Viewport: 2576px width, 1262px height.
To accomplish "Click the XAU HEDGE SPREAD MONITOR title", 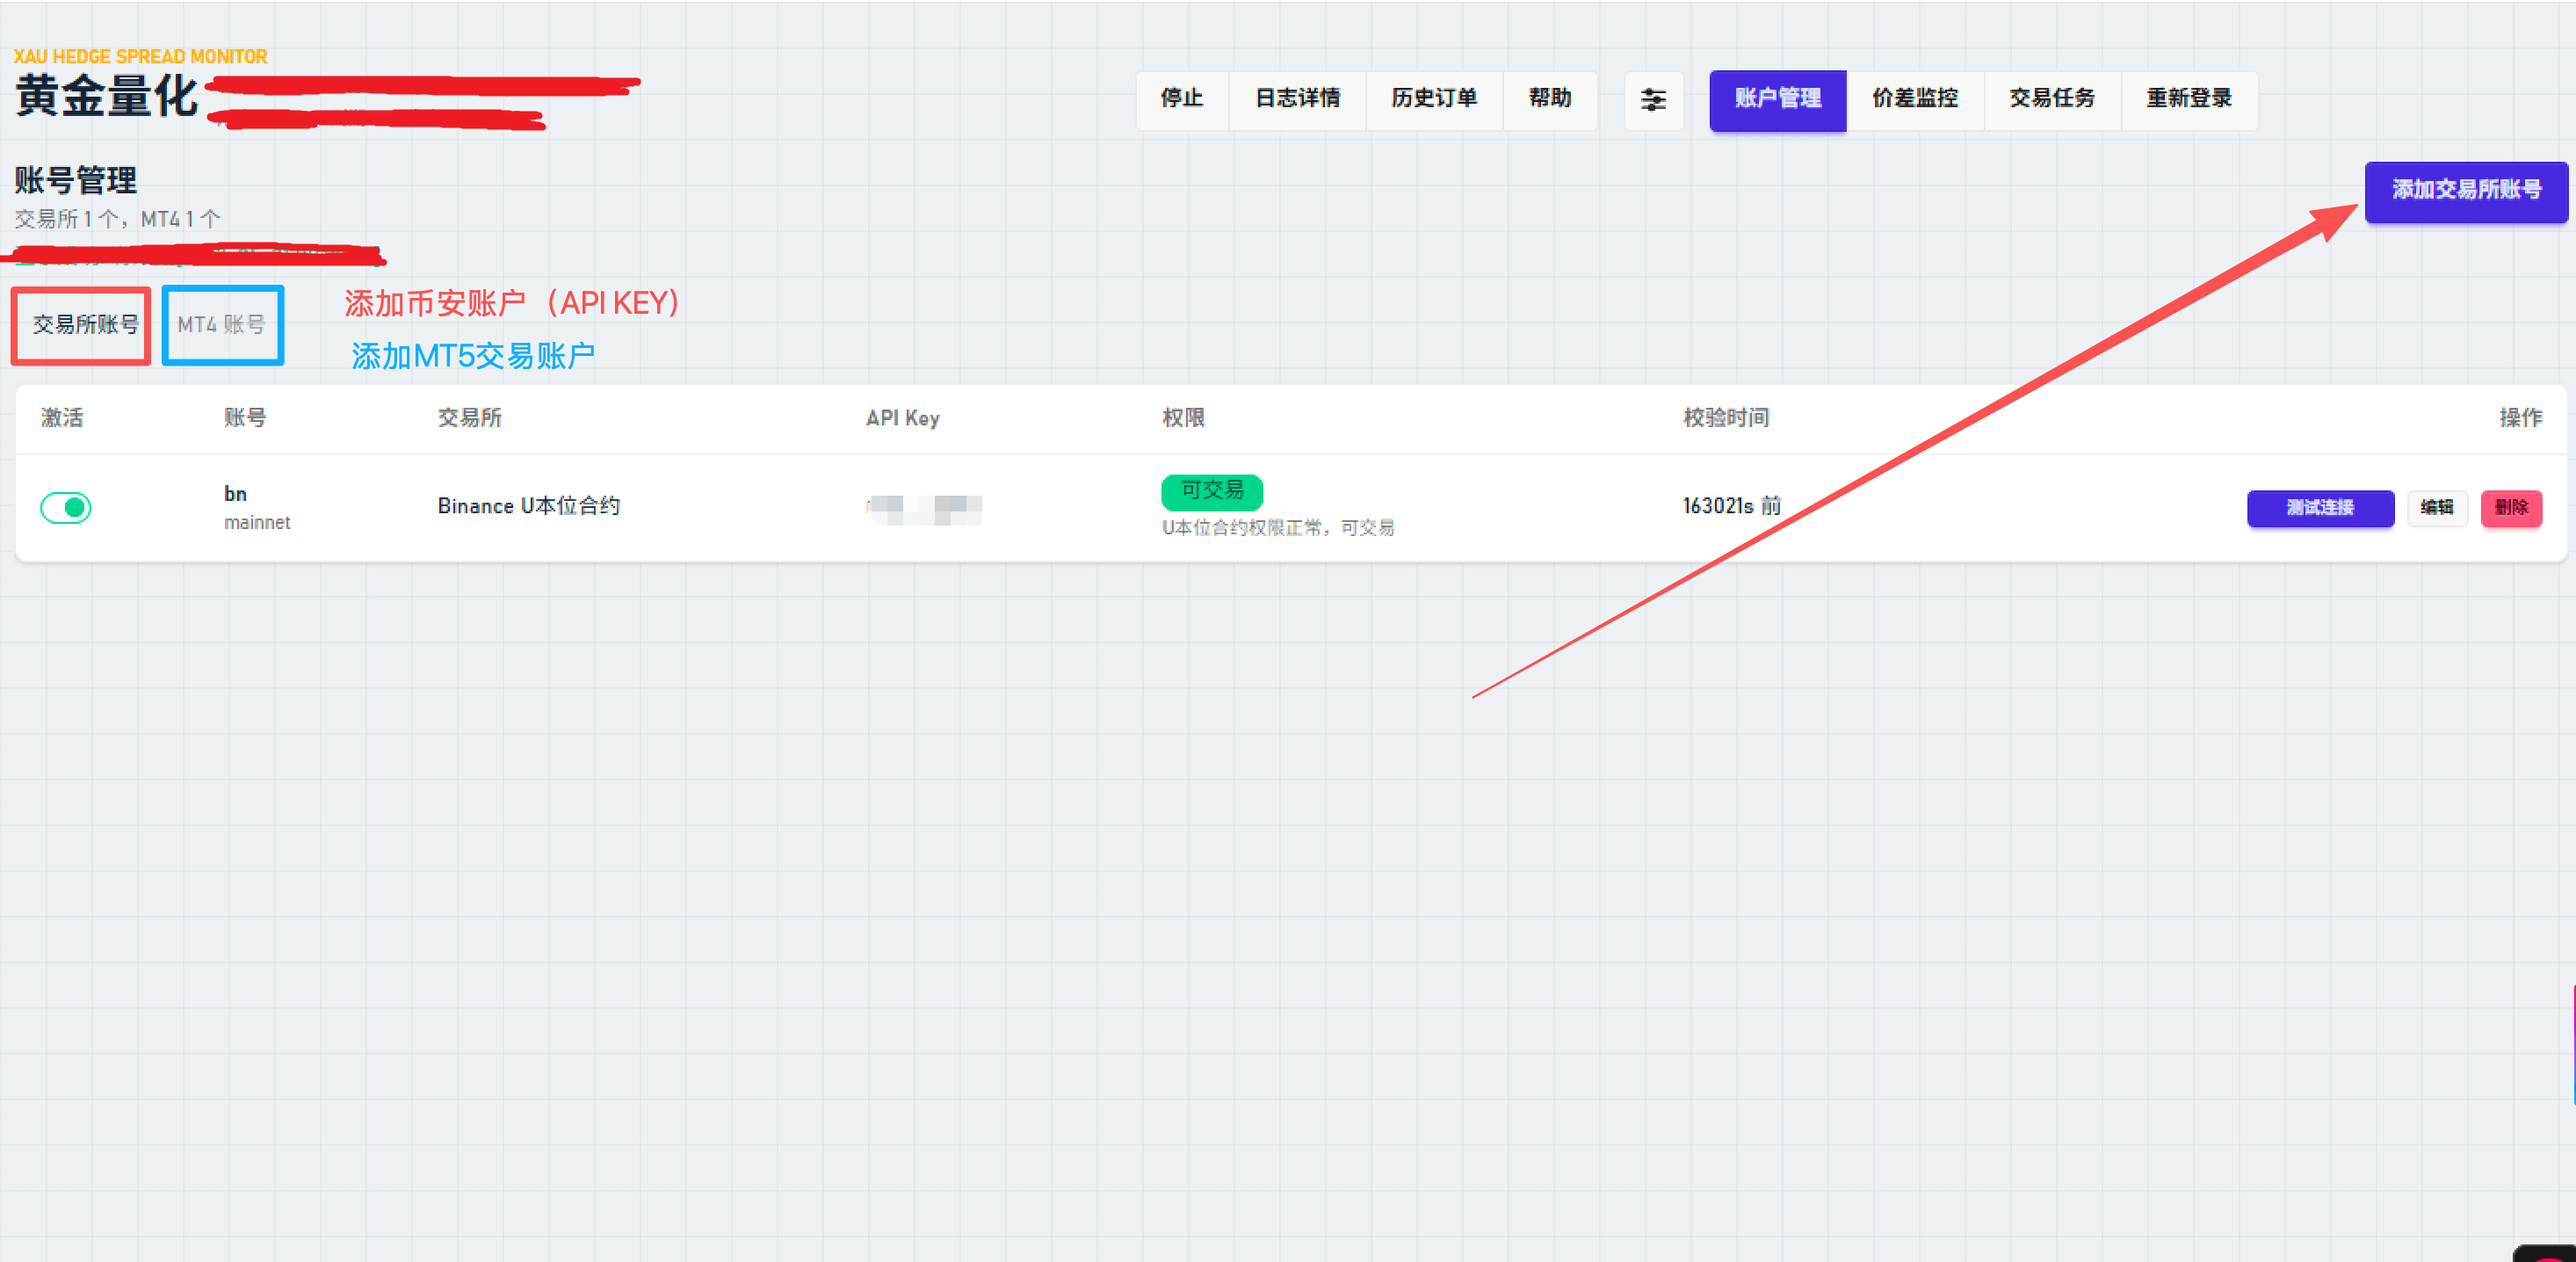I will (140, 57).
